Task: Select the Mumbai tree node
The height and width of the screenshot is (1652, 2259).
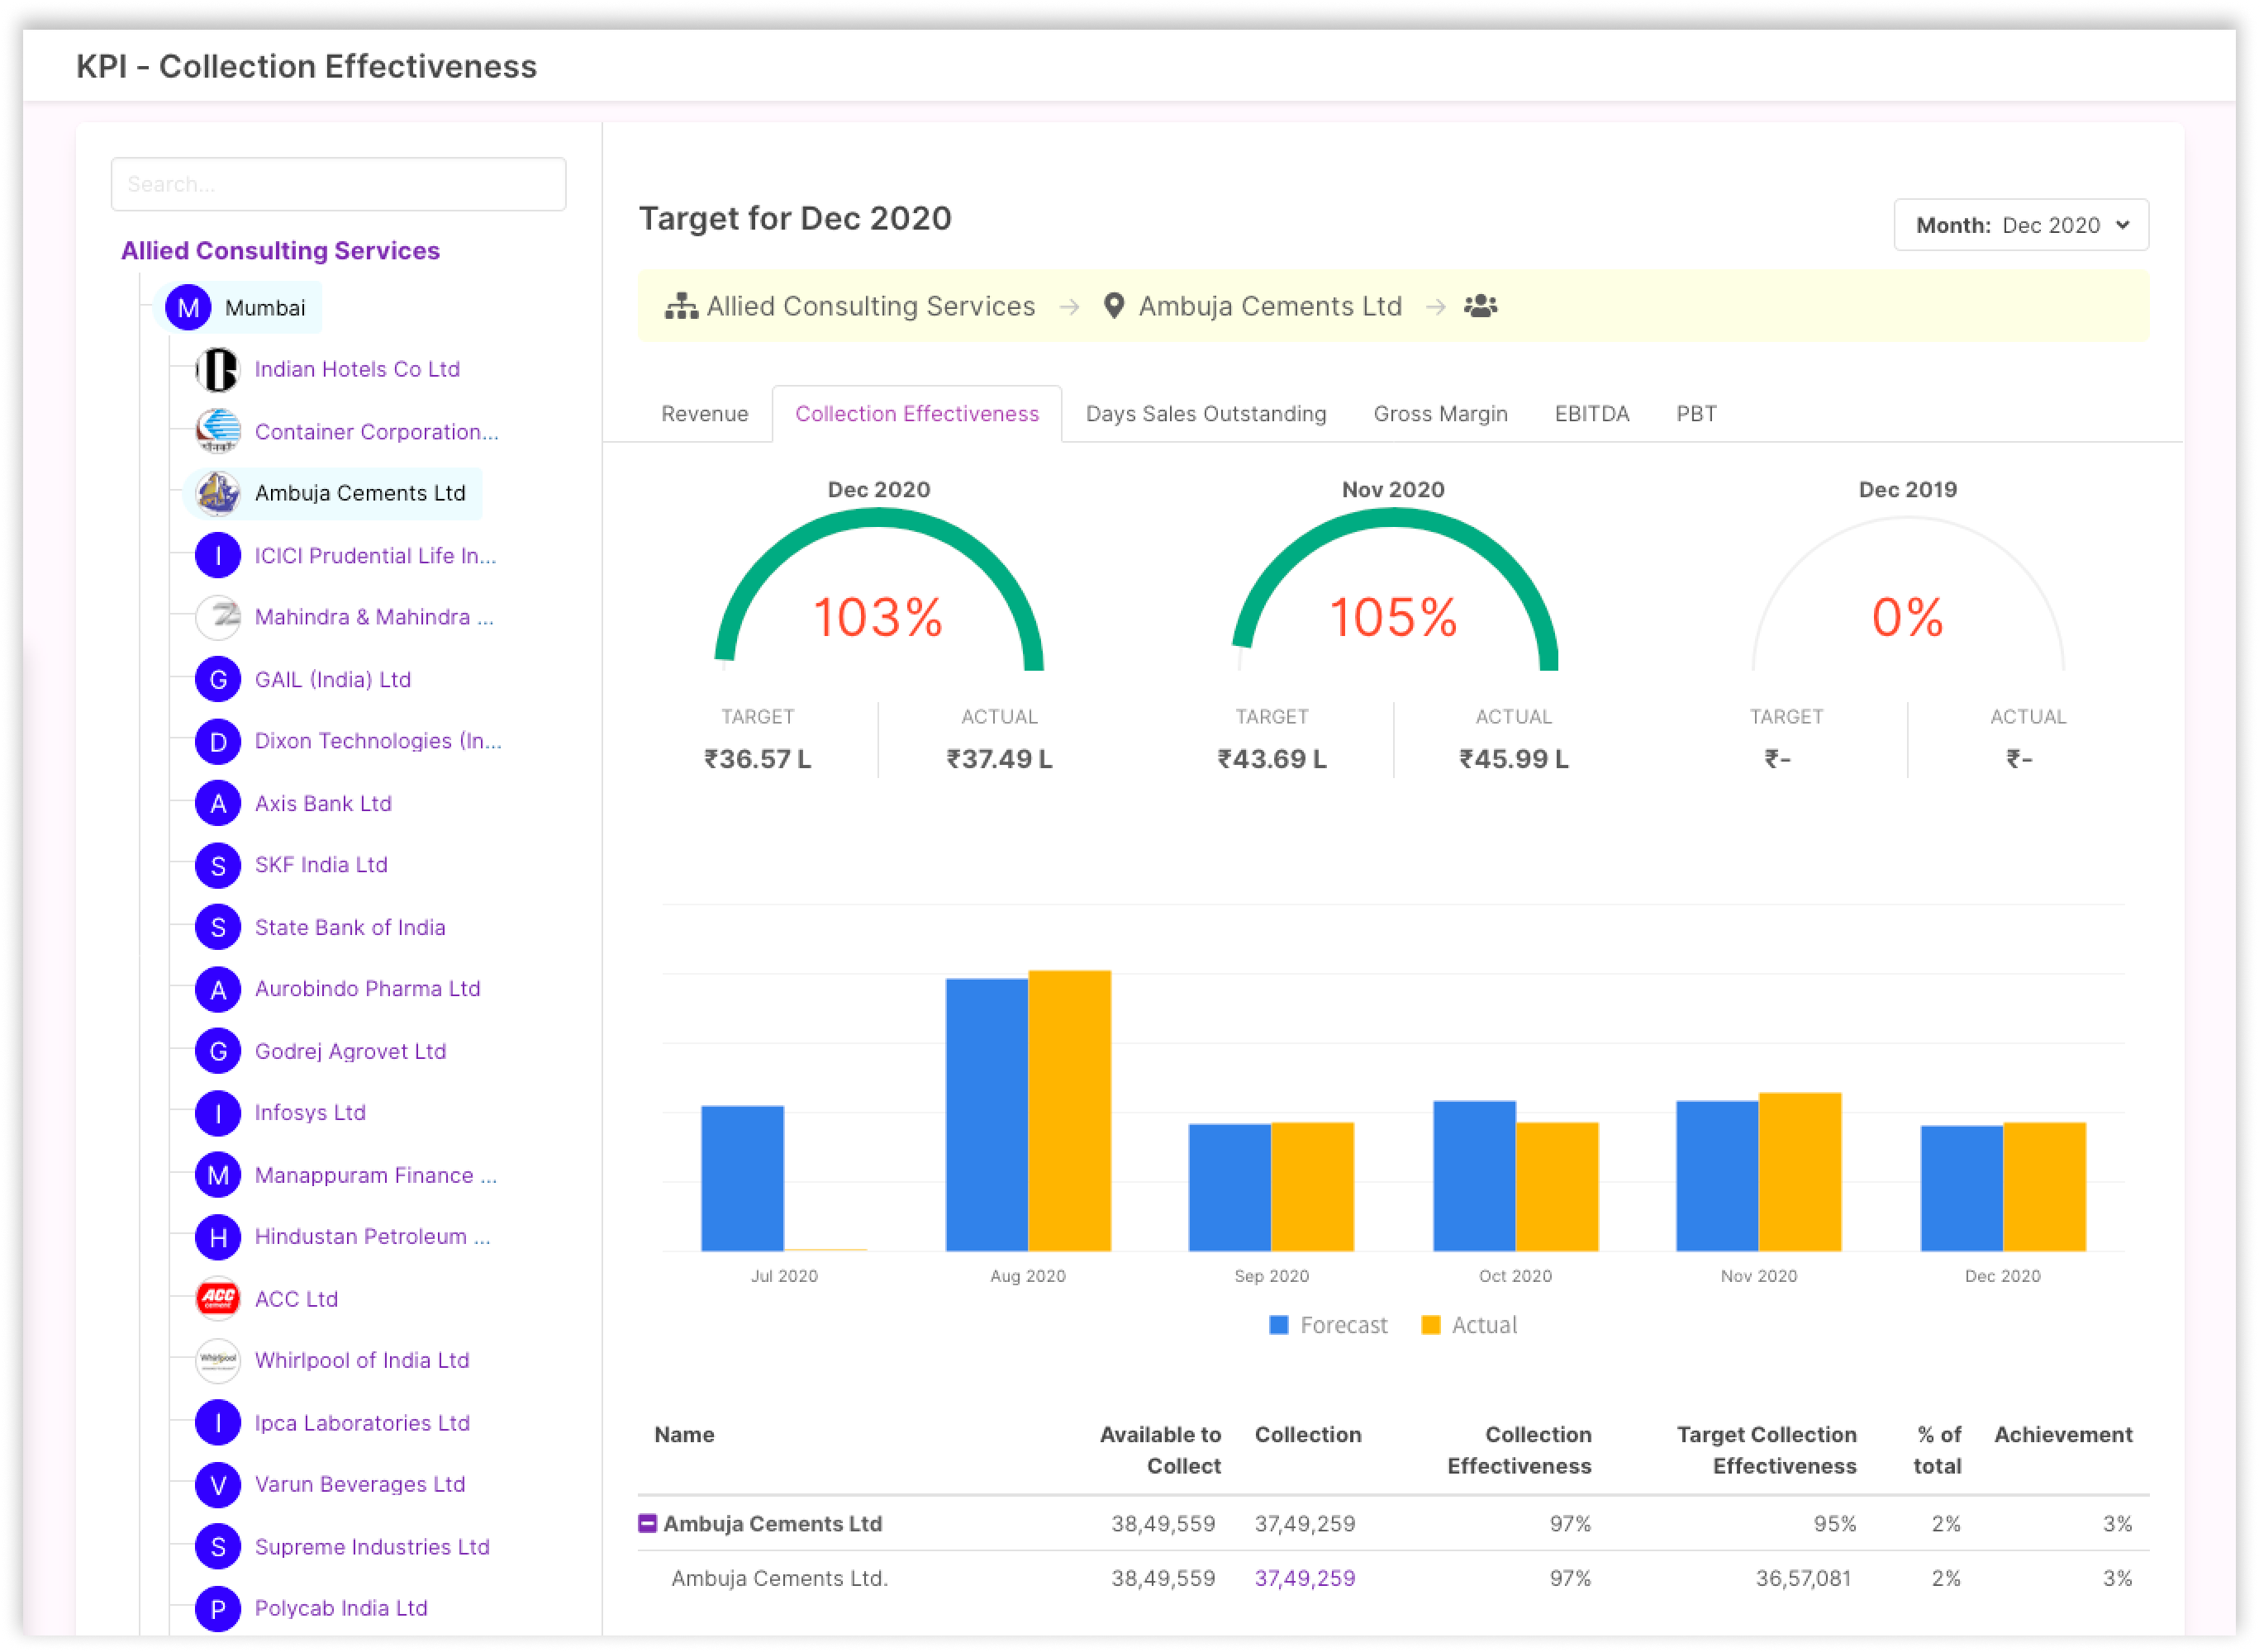Action: click(x=264, y=308)
